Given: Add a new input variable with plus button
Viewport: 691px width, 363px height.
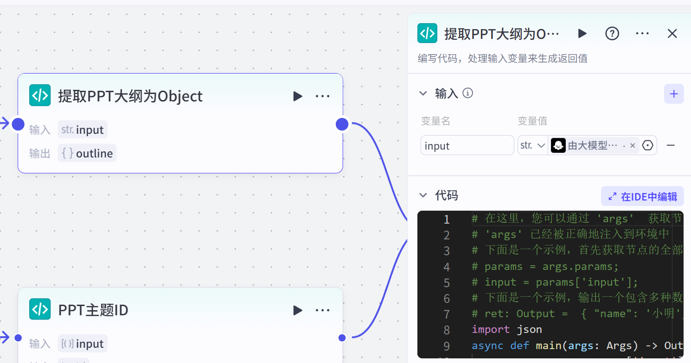Looking at the screenshot, I should (674, 94).
